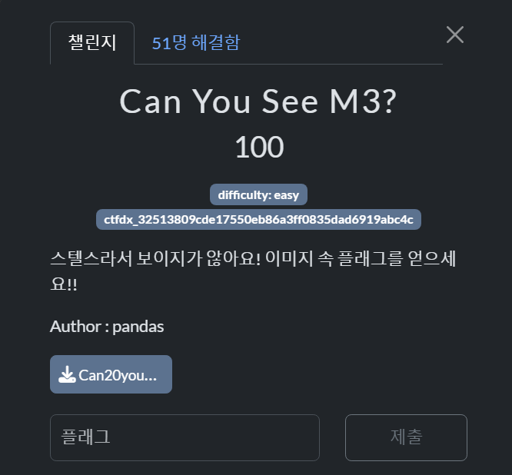
Task: Open the 51명 해결함 solvers tab
Action: 196,43
